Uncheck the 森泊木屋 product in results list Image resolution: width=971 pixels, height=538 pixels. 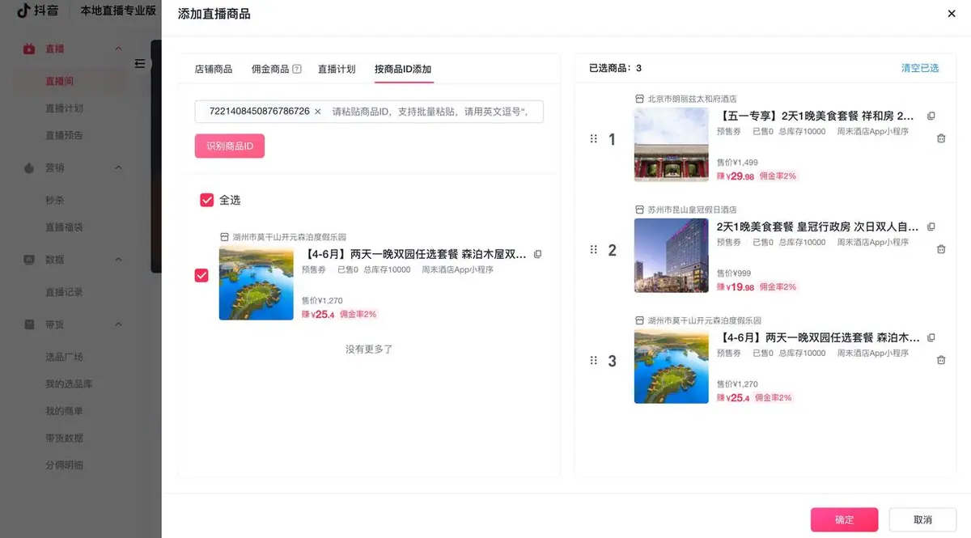(201, 275)
